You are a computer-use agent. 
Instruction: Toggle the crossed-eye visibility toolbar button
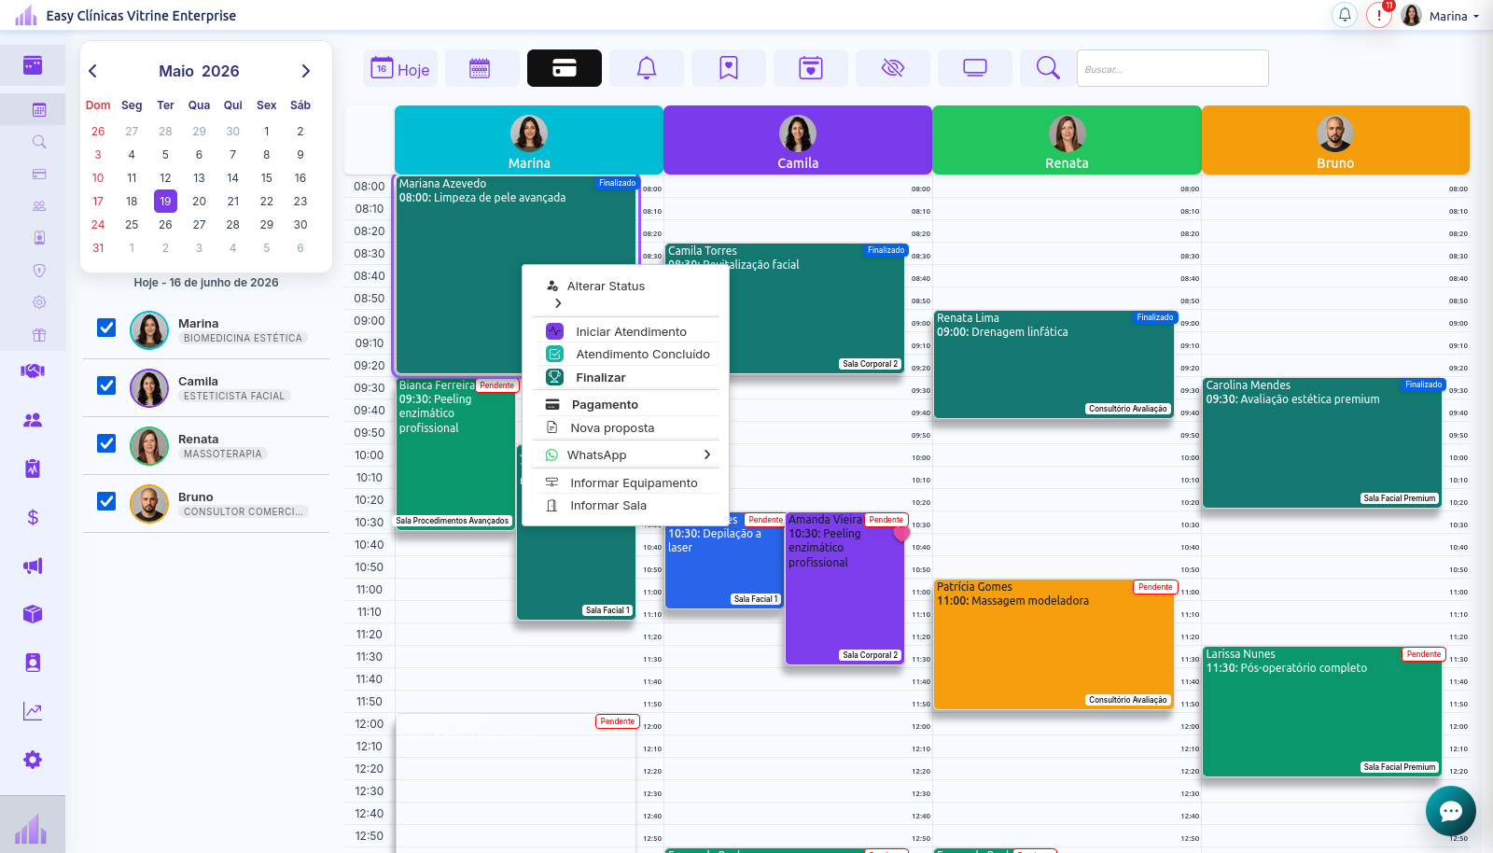pos(893,68)
